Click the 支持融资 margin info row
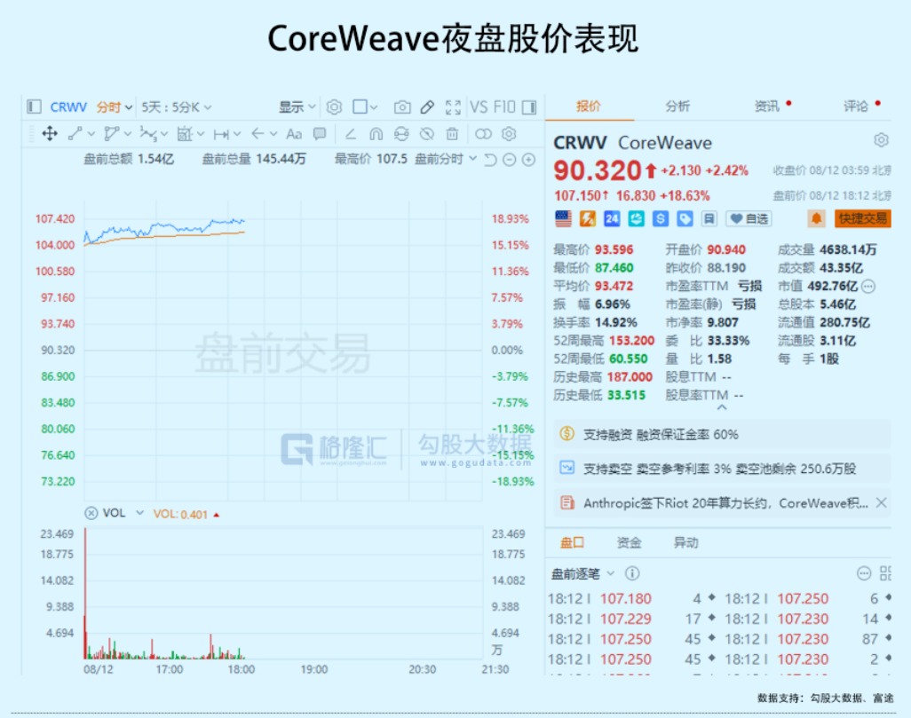The image size is (911, 718). (x=722, y=435)
